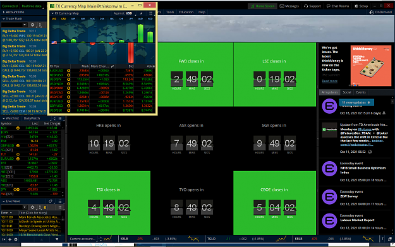The width and height of the screenshot is (395, 247).
Task: Expand the Account Info section
Action: coord(4,12)
